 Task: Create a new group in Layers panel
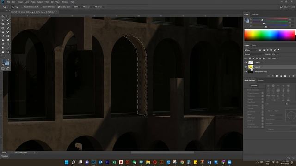[x=285, y=76]
